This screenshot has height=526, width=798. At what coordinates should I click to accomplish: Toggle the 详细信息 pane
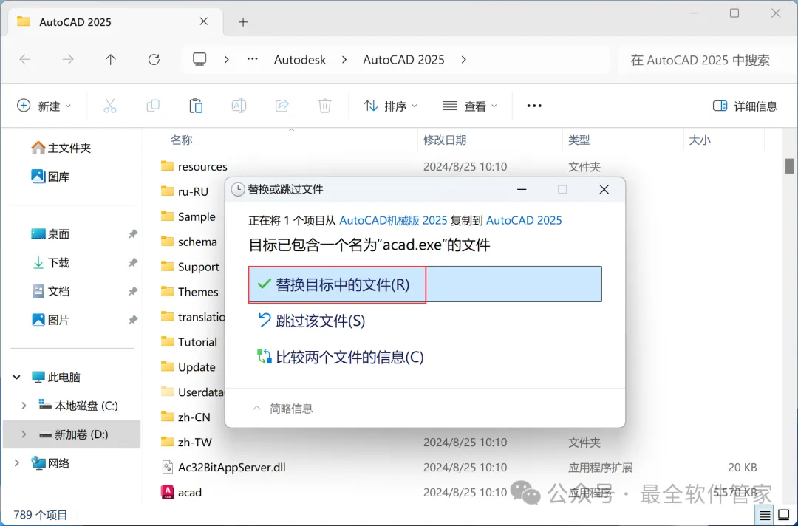pos(745,106)
